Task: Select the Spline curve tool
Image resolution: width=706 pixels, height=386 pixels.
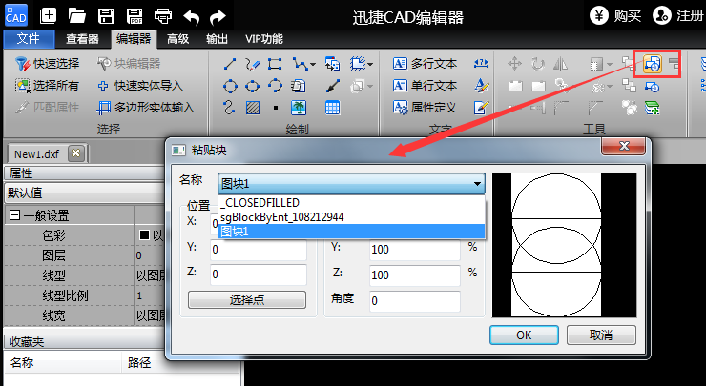Action: [x=229, y=108]
